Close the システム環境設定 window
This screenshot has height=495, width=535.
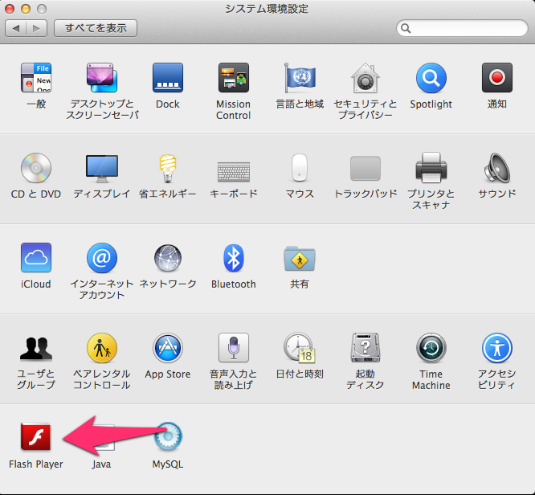[10, 9]
